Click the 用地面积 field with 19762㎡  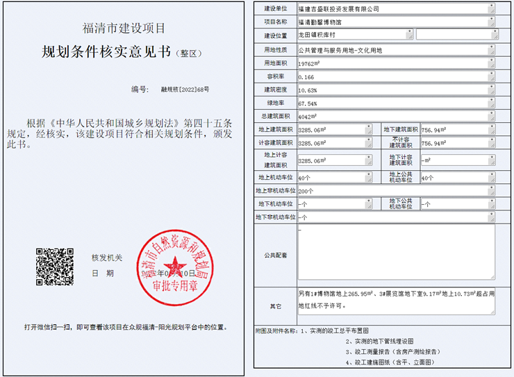(396, 63)
